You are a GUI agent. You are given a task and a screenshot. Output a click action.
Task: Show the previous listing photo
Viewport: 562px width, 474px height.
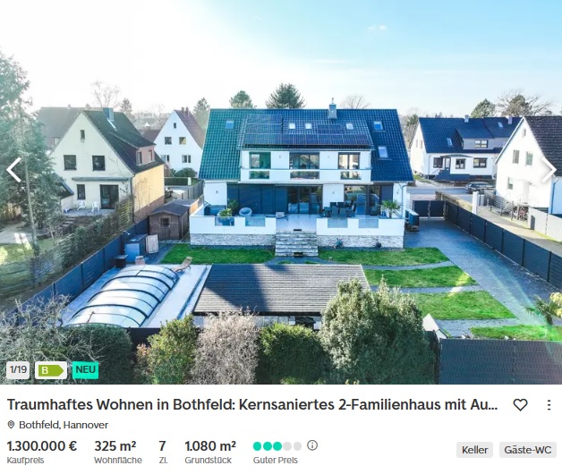pos(13,169)
